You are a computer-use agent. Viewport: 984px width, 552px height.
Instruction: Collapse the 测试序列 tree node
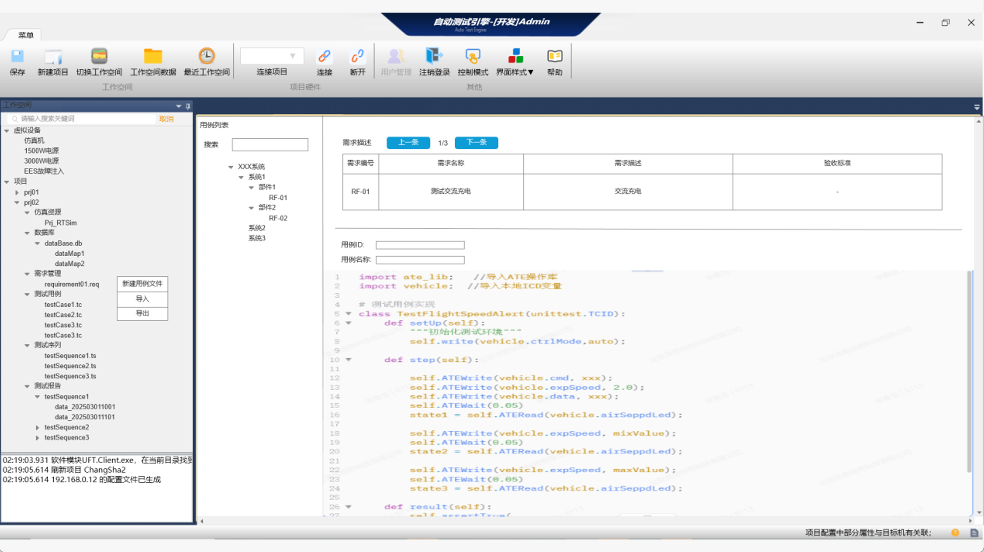tap(27, 345)
